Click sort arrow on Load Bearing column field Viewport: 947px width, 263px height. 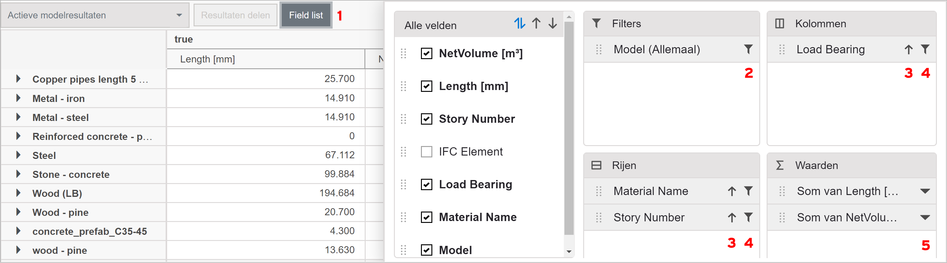pos(908,49)
